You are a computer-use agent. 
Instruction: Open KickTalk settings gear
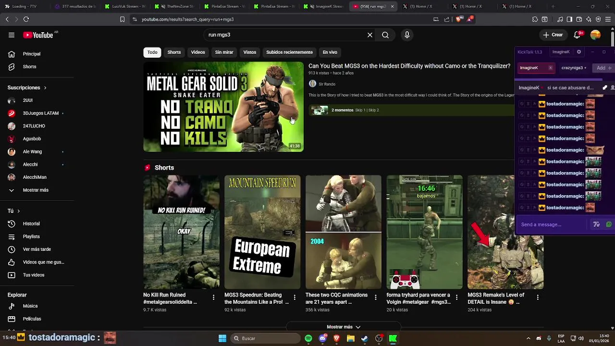579,52
